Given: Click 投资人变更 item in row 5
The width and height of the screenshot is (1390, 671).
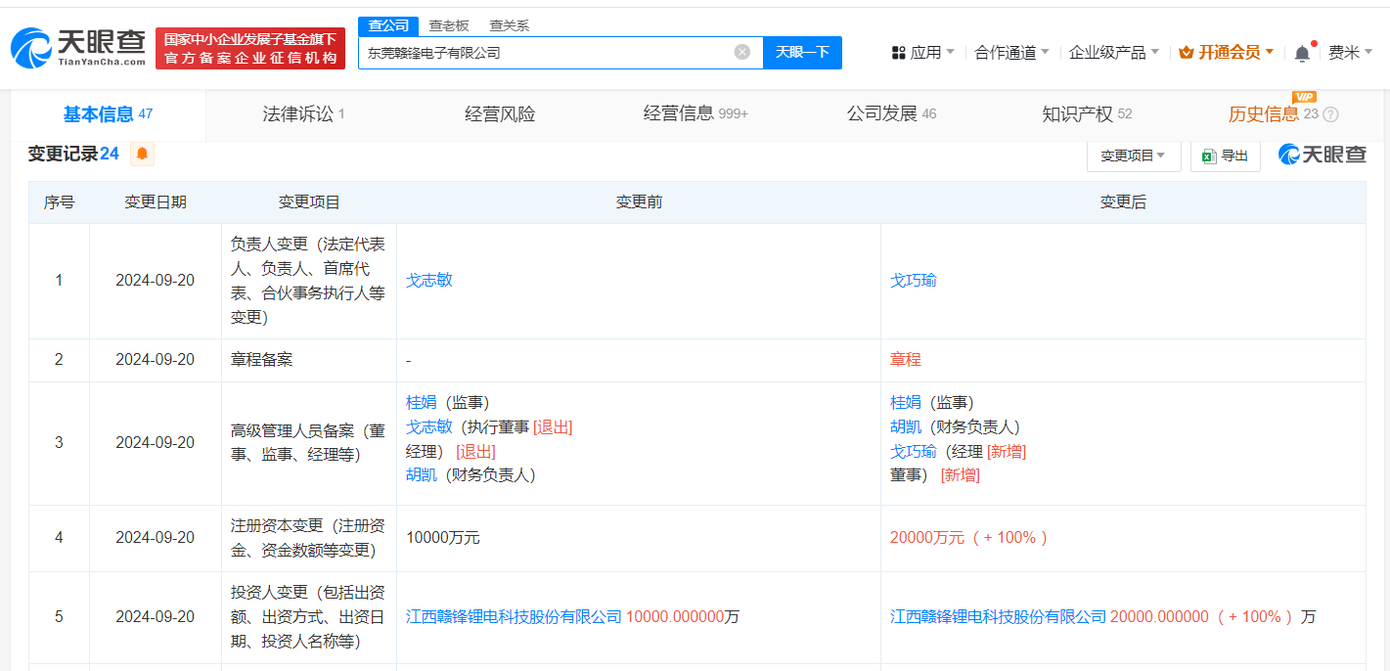Looking at the screenshot, I should coord(309,617).
